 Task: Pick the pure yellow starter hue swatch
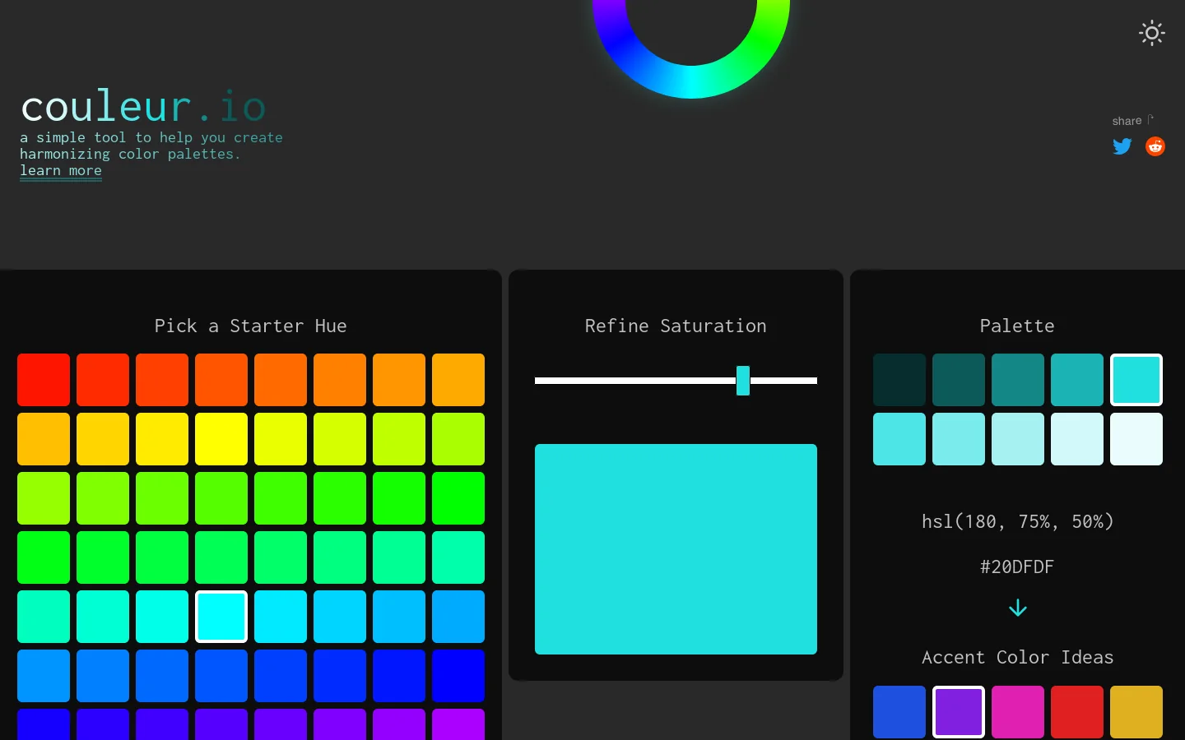coord(221,439)
